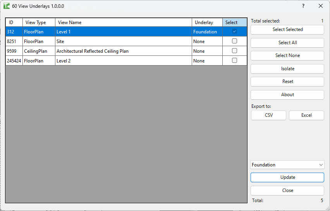Click the Select column header

(x=235, y=22)
